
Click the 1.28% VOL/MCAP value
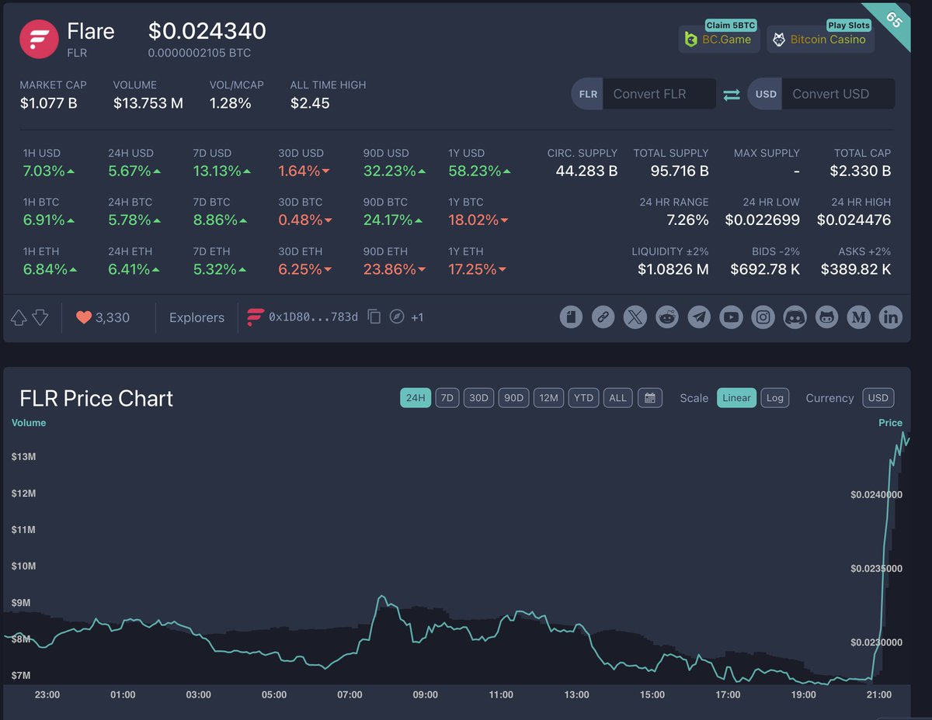pyautogui.click(x=230, y=102)
